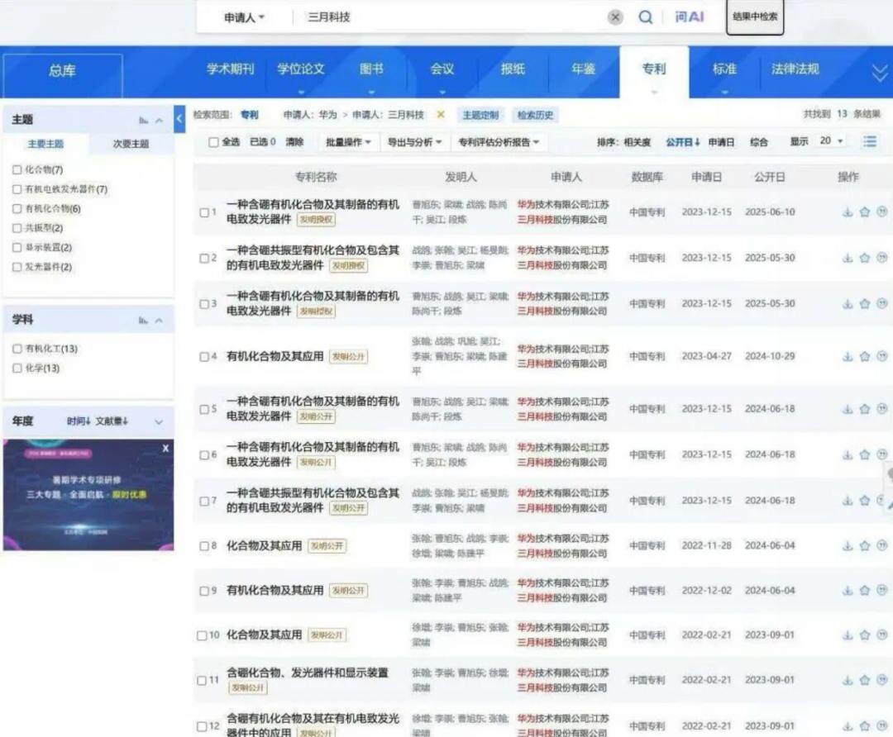Screen dimensions: 893x737
Task: Expand the 年度 panel chevron
Action: click(x=159, y=421)
